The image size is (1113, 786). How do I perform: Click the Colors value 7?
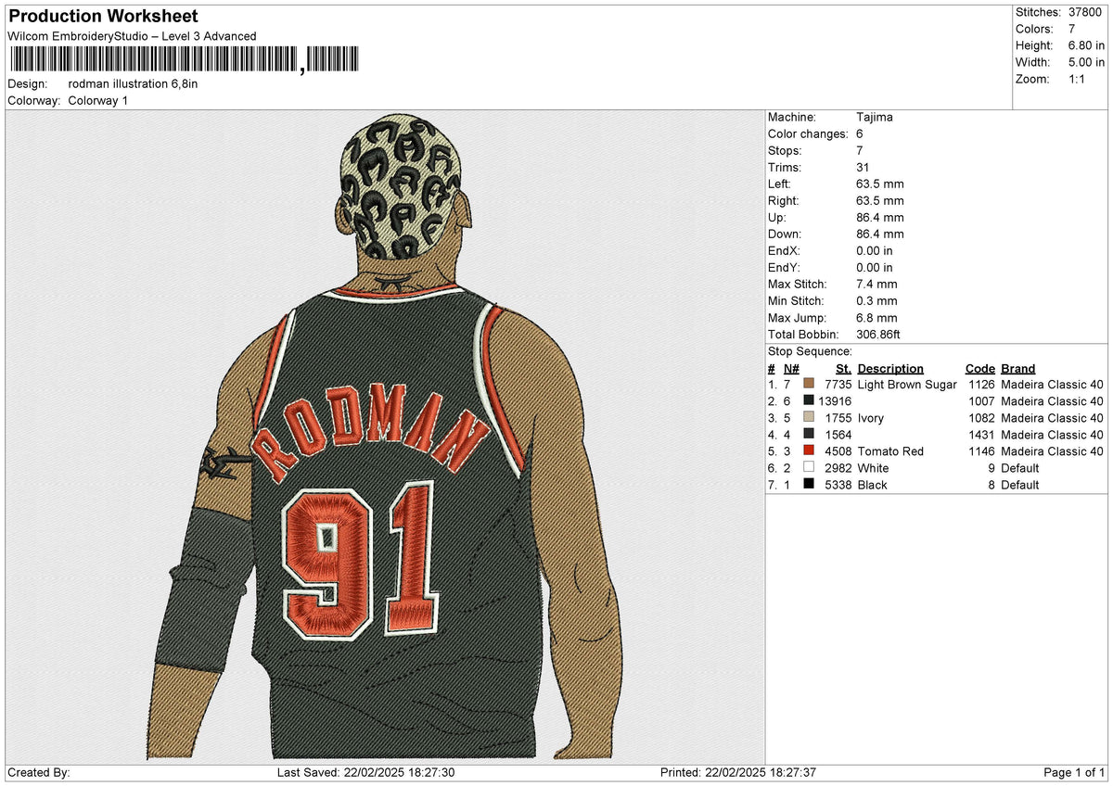click(x=1071, y=29)
